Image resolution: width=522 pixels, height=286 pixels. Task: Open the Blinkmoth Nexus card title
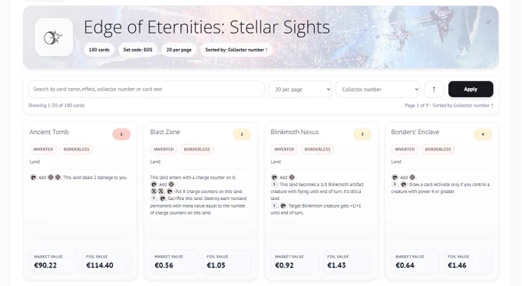tap(295, 132)
